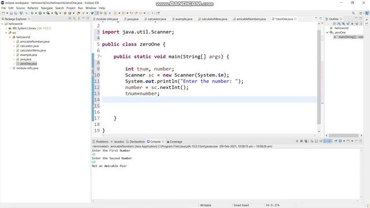The width and height of the screenshot is (370, 208).
Task: Click the green Run button icon
Action: click(40, 13)
